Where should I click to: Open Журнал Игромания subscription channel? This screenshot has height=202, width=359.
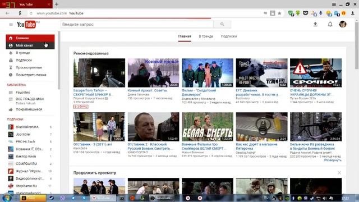pos(30,171)
